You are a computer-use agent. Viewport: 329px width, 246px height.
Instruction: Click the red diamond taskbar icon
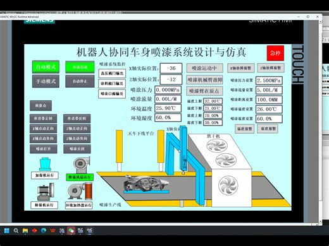coord(34,231)
